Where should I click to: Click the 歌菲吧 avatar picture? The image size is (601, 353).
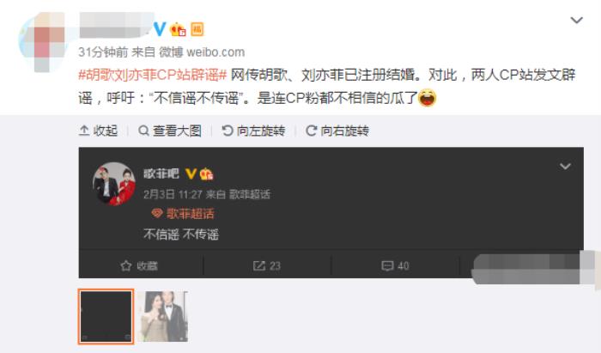pos(114,184)
